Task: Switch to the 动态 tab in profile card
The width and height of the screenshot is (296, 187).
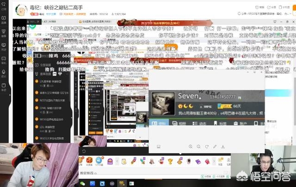Action: tap(199, 123)
